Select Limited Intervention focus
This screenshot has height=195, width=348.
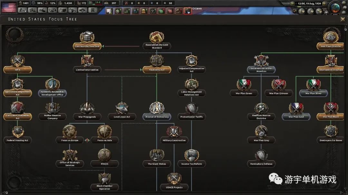click(x=87, y=64)
